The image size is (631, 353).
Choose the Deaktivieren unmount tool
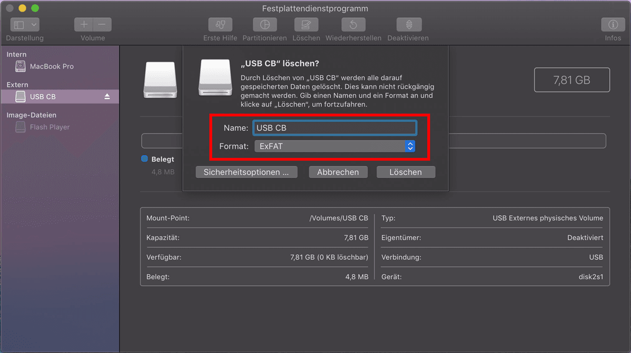[x=409, y=25]
